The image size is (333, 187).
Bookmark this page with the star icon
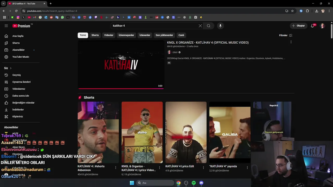(292, 11)
